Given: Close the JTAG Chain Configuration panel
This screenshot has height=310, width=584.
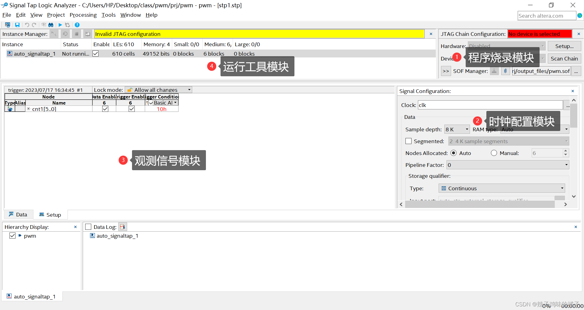Looking at the screenshot, I should coord(579,34).
